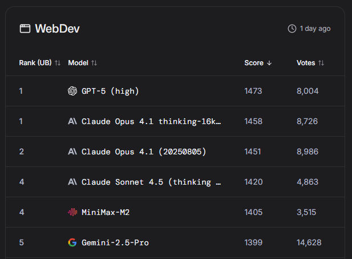Click the Score descending arrow icon
This screenshot has width=352, height=259.
click(269, 63)
